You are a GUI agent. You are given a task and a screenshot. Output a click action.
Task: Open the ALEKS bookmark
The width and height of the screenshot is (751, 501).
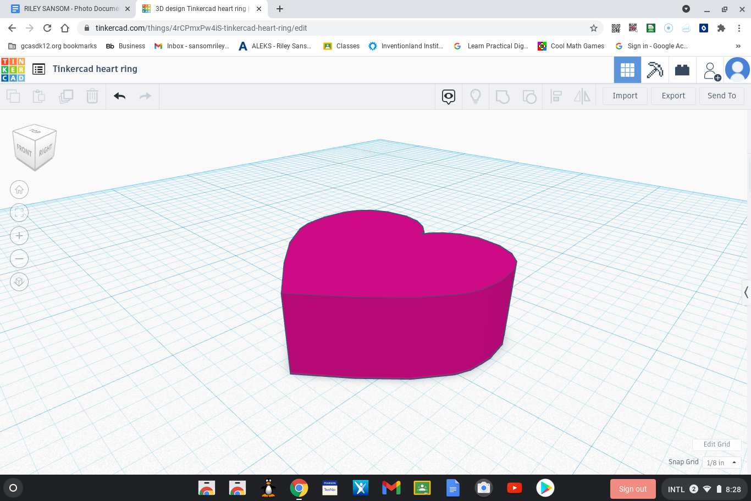coord(275,46)
